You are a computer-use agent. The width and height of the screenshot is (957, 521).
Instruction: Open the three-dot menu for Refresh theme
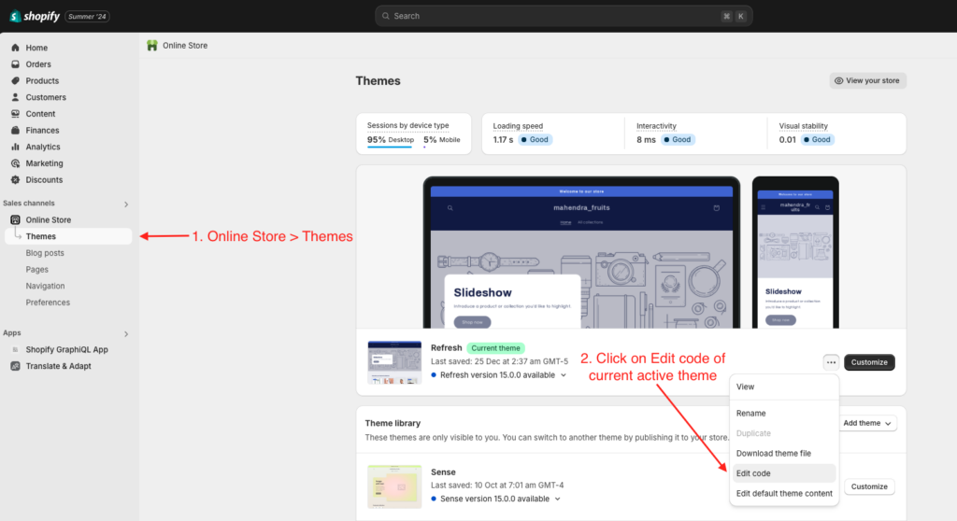tap(830, 362)
